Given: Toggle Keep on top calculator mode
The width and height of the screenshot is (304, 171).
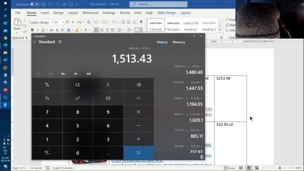Looking at the screenshot, I should pyautogui.click(x=60, y=42).
